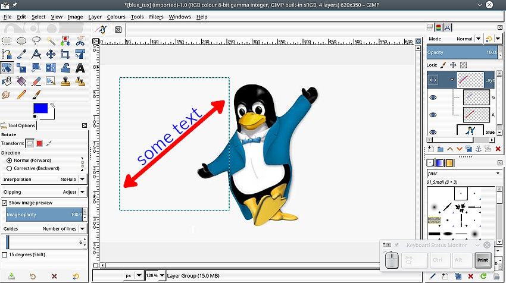Click the Image opacity slider

tap(44, 215)
